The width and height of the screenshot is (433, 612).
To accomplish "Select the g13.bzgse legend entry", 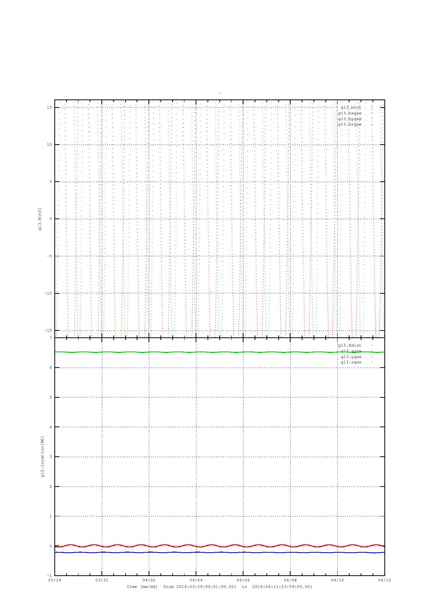I will (x=349, y=124).
